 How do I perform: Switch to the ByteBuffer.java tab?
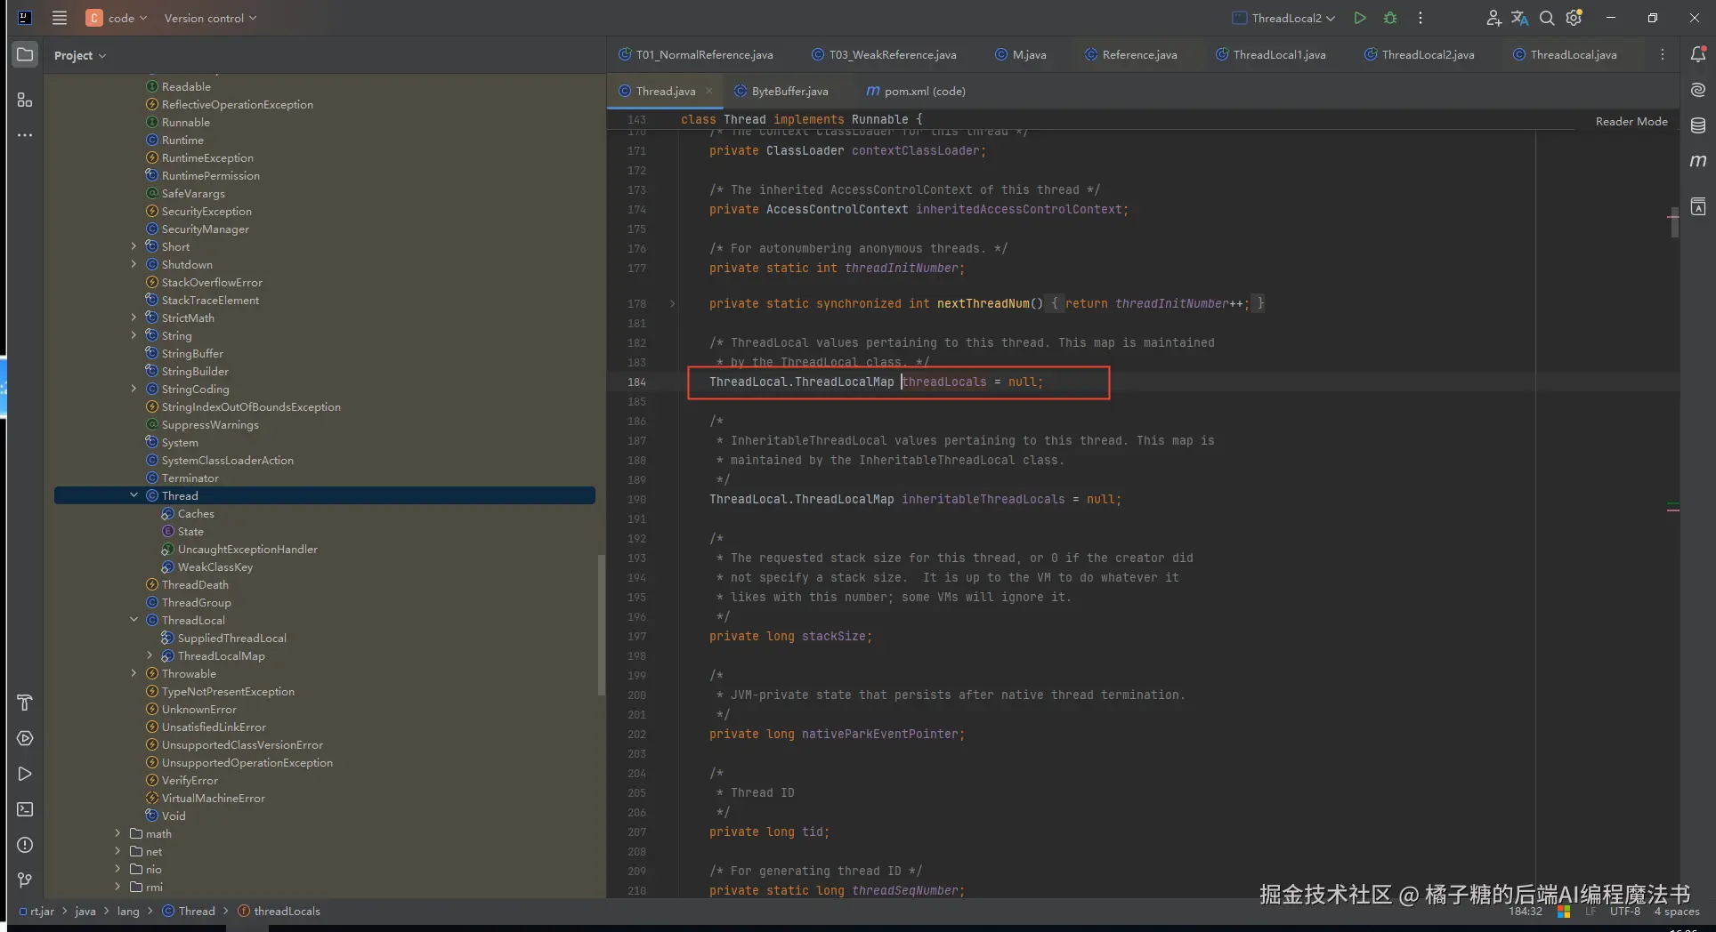click(x=789, y=91)
